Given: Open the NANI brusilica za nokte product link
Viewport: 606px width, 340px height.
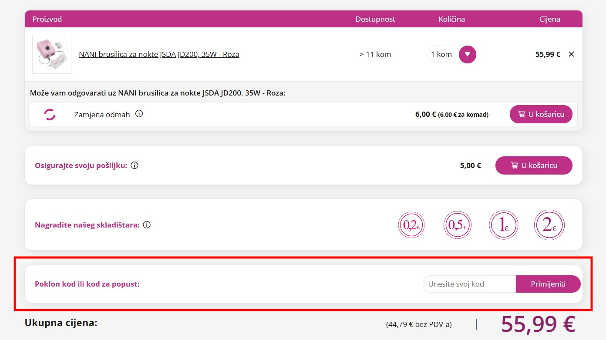Looking at the screenshot, I should click(159, 54).
